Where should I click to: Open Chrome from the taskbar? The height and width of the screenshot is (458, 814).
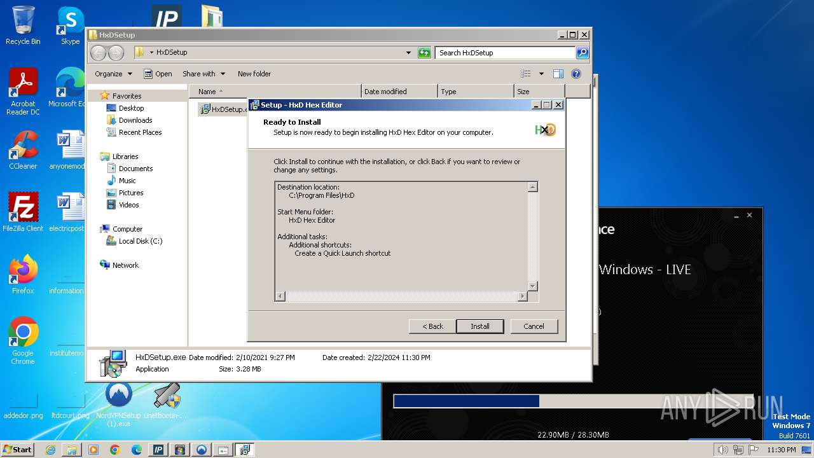(115, 450)
